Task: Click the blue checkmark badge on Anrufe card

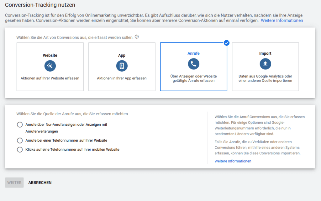Action: [227, 43]
